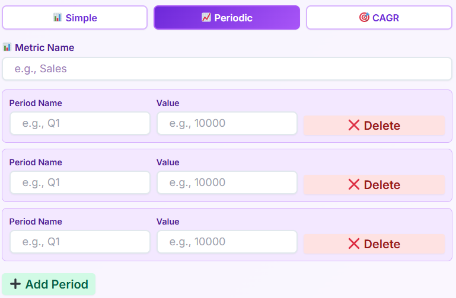Delete the second period row
456x298 pixels.
click(x=374, y=185)
